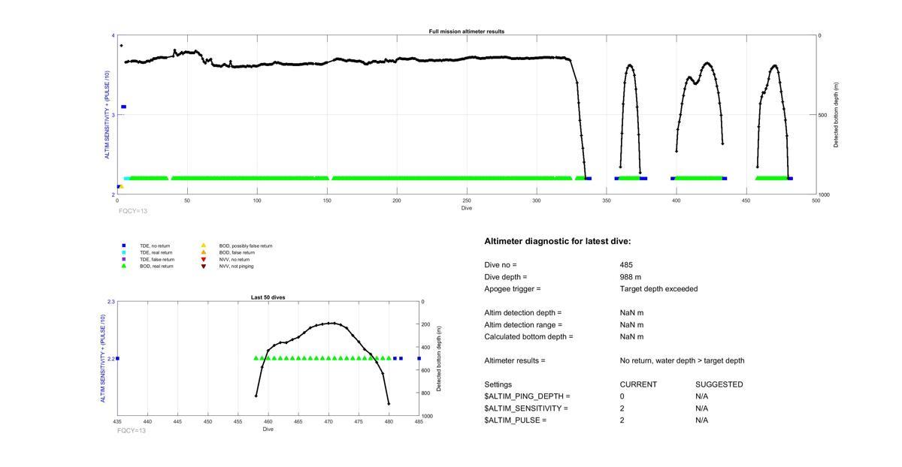Click the red 'NVV, no return' legend marker

pos(203,259)
